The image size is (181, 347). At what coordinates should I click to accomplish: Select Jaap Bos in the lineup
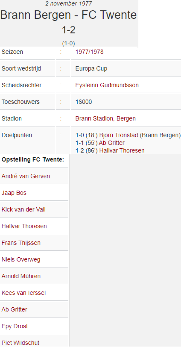pyautogui.click(x=14, y=193)
